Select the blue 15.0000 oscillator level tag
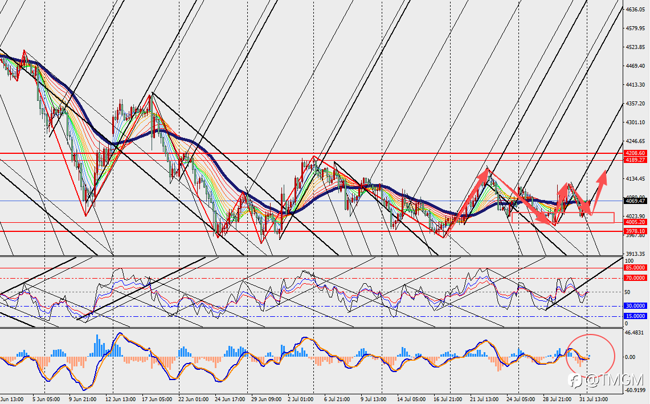 tap(635, 316)
